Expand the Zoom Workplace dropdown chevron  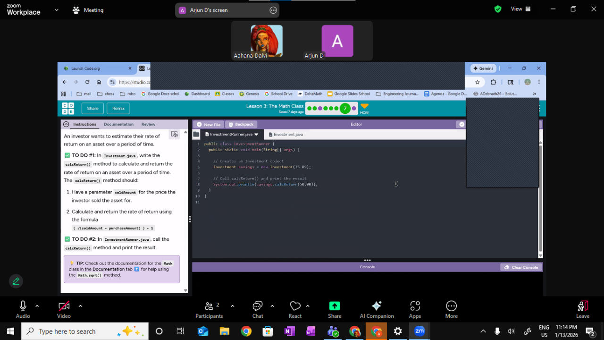(57, 9)
